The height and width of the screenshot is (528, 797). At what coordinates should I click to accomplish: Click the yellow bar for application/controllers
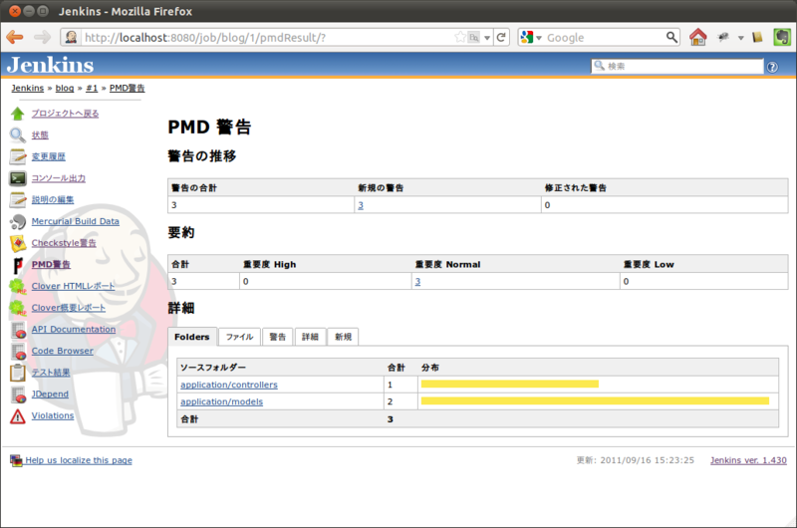510,385
